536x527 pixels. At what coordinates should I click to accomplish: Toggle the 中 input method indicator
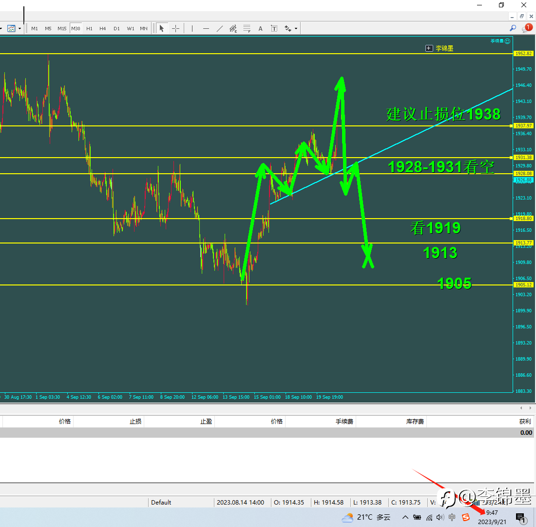(x=452, y=517)
